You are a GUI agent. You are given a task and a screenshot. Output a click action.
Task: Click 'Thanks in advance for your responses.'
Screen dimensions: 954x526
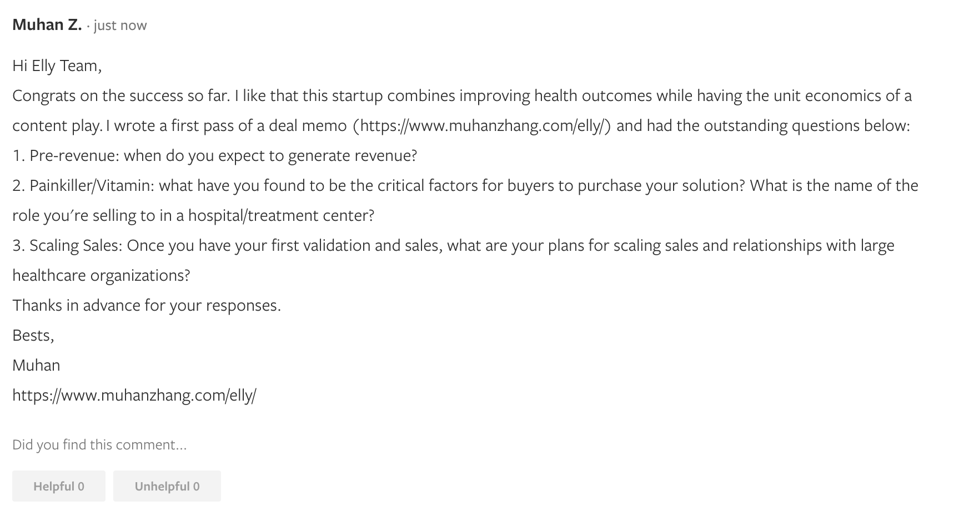tap(147, 306)
